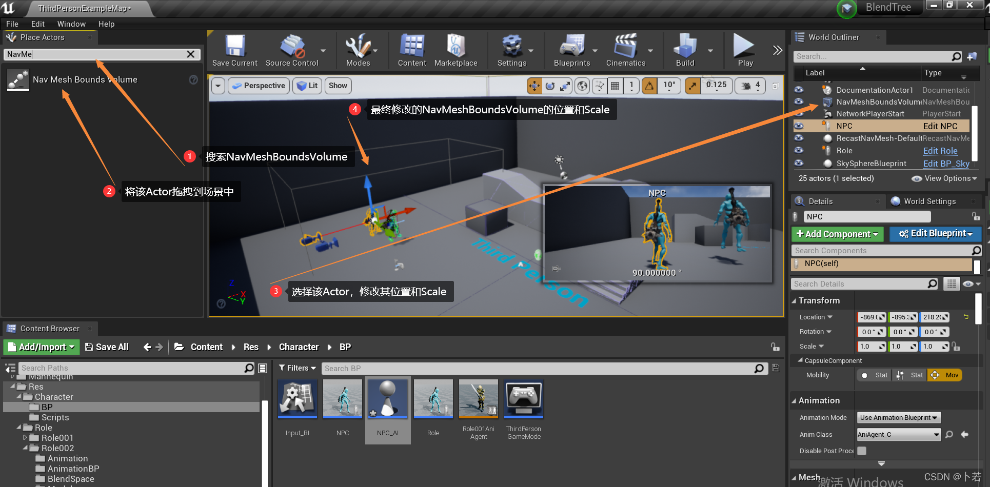Open the Modes toolbar icon
This screenshot has width=990, height=487.
[x=358, y=50]
